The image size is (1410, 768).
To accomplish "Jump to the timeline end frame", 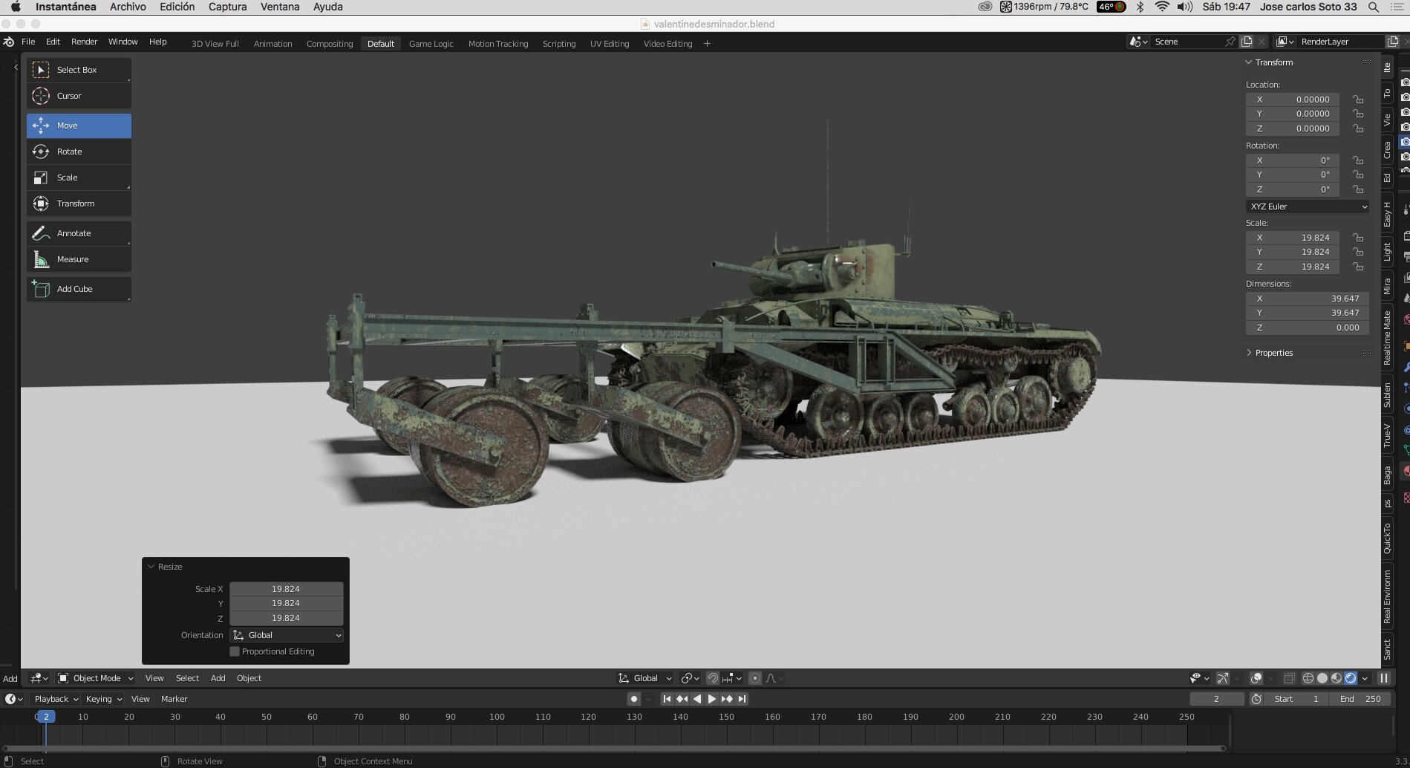I will (x=742, y=699).
